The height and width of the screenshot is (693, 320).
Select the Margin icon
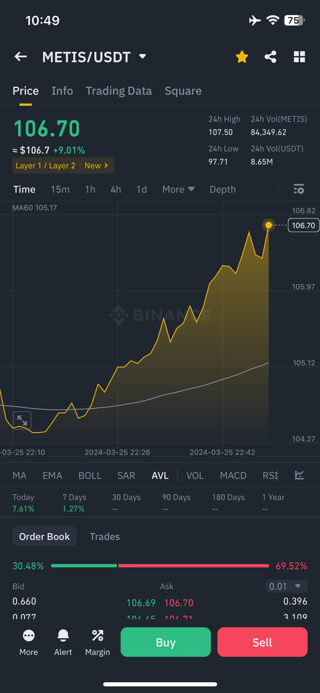pos(97,641)
